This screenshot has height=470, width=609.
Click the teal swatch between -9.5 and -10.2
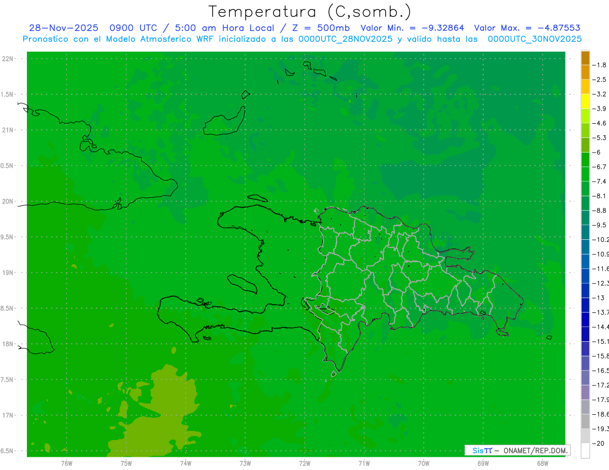pyautogui.click(x=585, y=232)
